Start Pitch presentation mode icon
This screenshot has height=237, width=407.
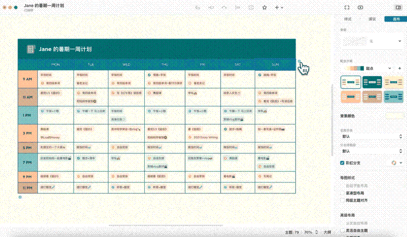coord(360,8)
